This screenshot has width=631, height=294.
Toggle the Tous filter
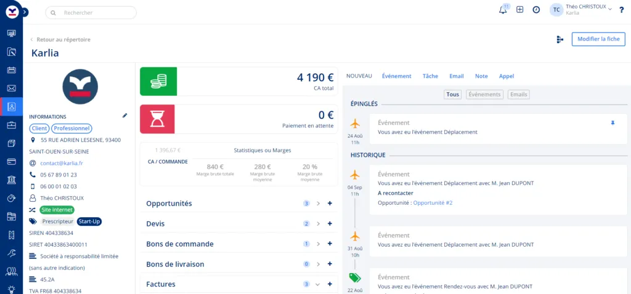[x=453, y=95]
